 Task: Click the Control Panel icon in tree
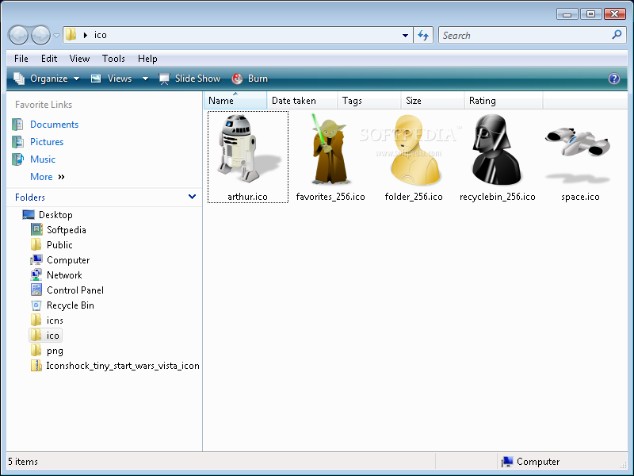[36, 290]
